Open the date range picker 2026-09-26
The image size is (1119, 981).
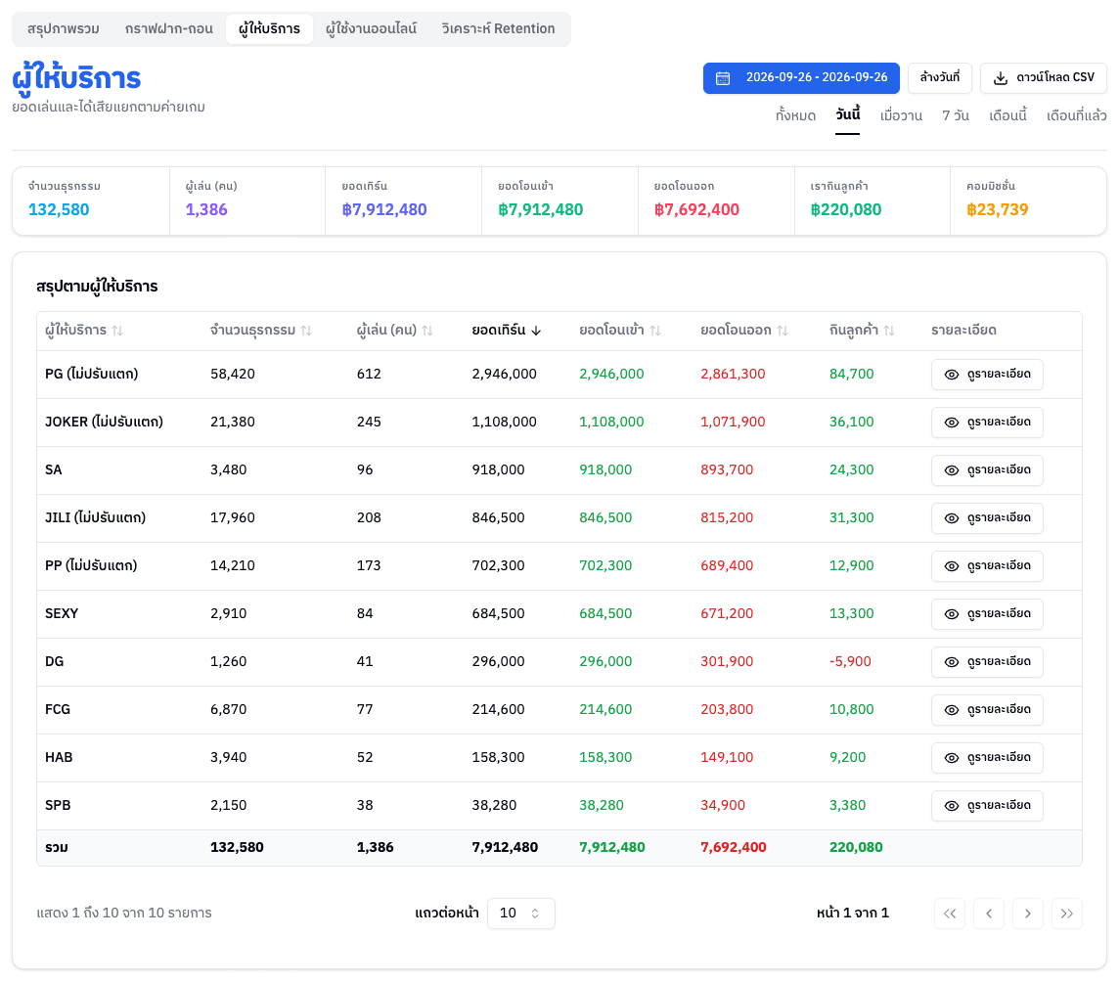pyautogui.click(x=801, y=78)
